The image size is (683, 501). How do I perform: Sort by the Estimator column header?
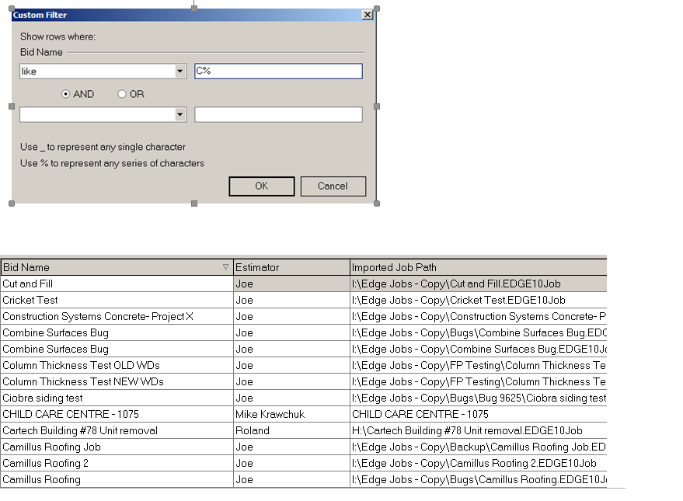pos(291,267)
